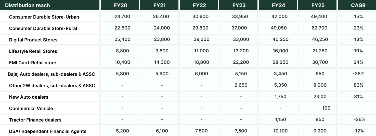Image resolution: width=376 pixels, height=136 pixels.
Task: Click the 2,650 cell under FY23
Action: 241,85
